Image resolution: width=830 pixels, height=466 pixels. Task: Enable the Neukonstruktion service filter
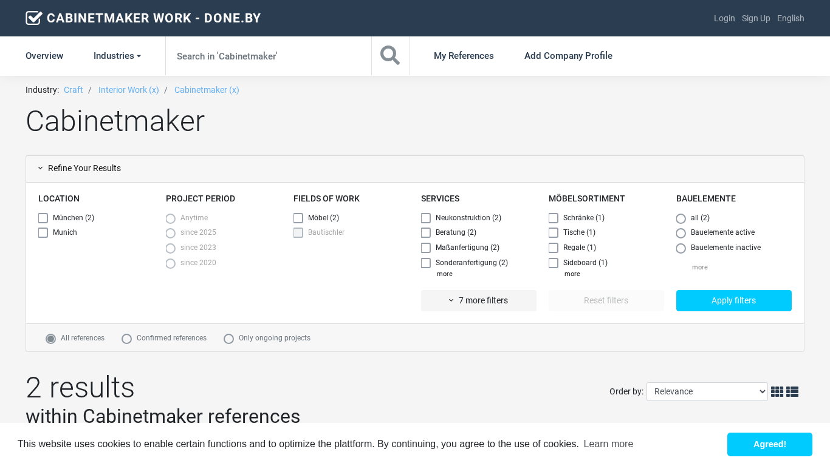coord(426,218)
